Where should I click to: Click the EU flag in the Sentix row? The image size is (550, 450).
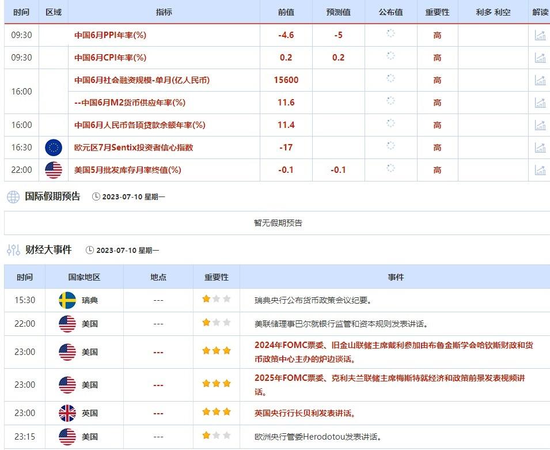point(54,148)
